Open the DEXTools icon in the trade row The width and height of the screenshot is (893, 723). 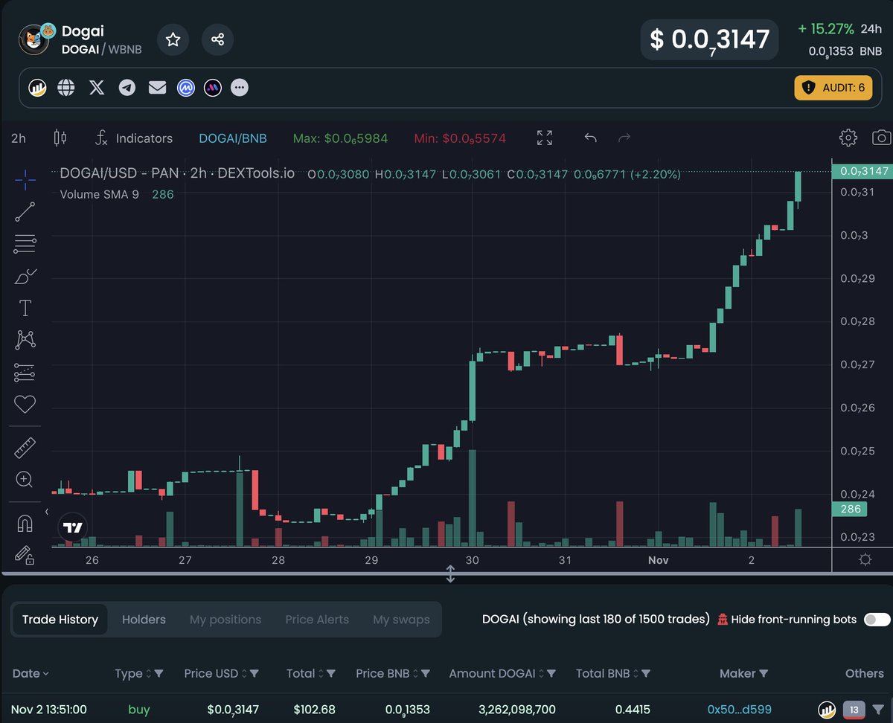click(x=827, y=710)
